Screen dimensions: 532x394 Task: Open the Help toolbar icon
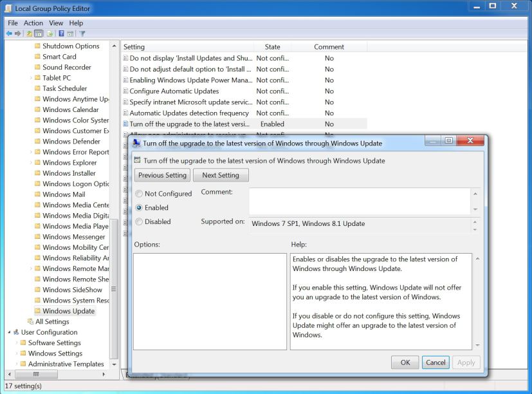click(61, 33)
